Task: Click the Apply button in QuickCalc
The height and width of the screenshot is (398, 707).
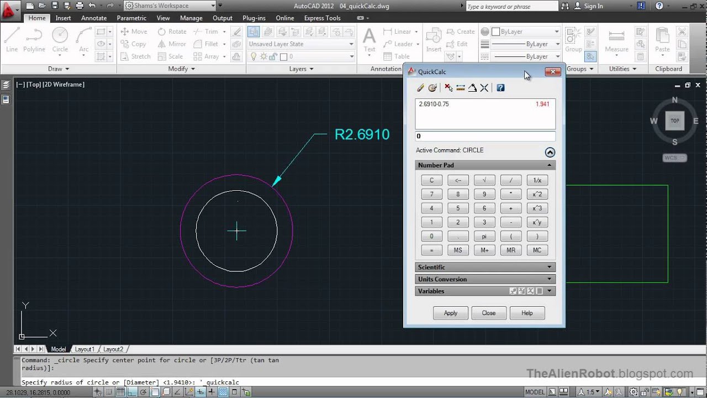Action: tap(451, 313)
